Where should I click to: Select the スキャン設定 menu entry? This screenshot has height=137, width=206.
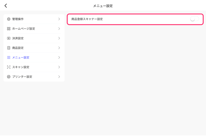(x=34, y=67)
